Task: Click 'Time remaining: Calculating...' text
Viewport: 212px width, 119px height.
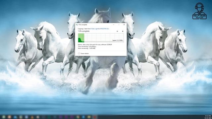Action: (87, 46)
